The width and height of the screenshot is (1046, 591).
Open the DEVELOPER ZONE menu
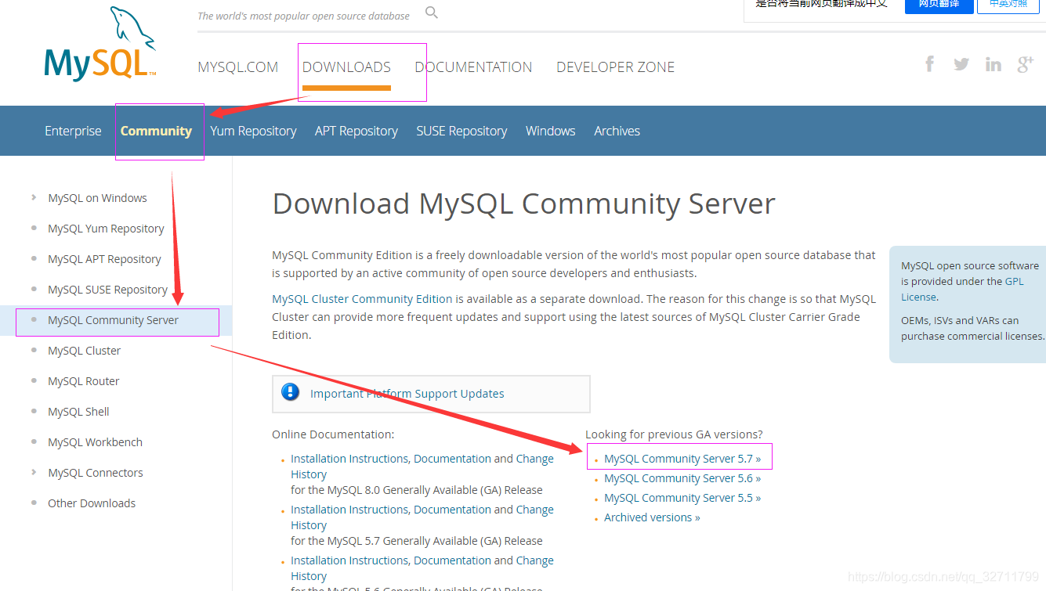pos(615,67)
